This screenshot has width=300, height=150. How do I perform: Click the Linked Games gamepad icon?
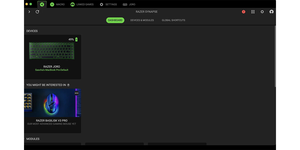point(72,4)
